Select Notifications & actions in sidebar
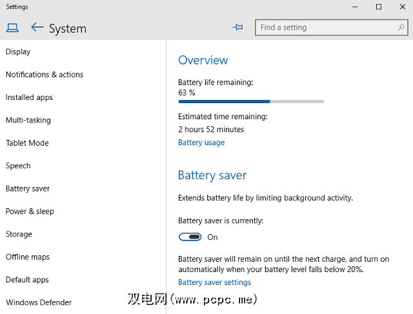 pos(45,75)
